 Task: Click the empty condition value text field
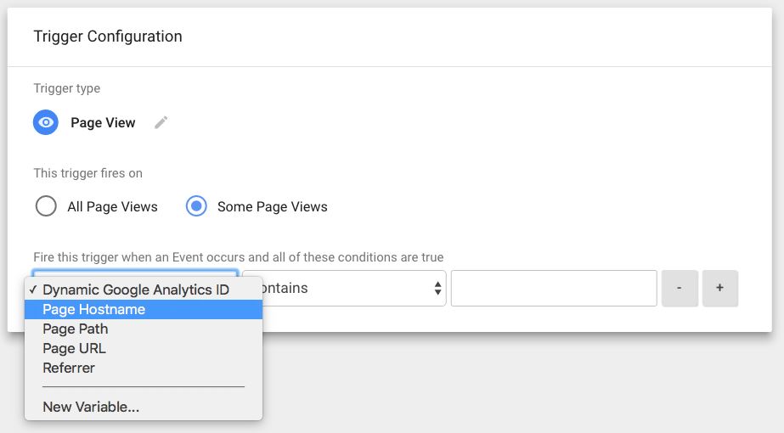pos(554,288)
